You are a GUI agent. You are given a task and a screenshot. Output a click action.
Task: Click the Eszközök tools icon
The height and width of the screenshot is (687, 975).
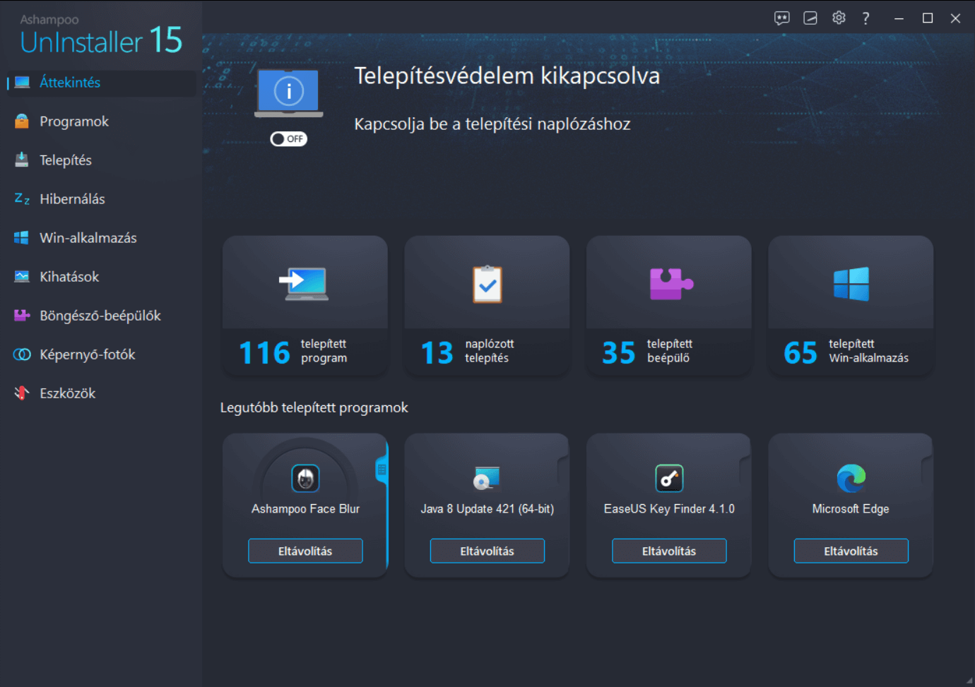pos(22,393)
